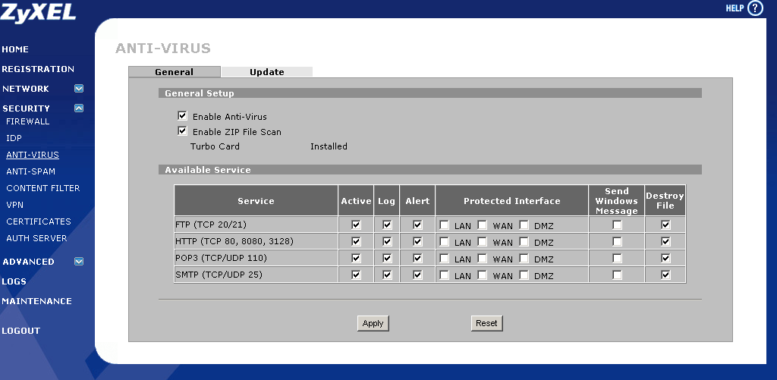
Task: Check WAN interface for POP3
Action: point(482,258)
